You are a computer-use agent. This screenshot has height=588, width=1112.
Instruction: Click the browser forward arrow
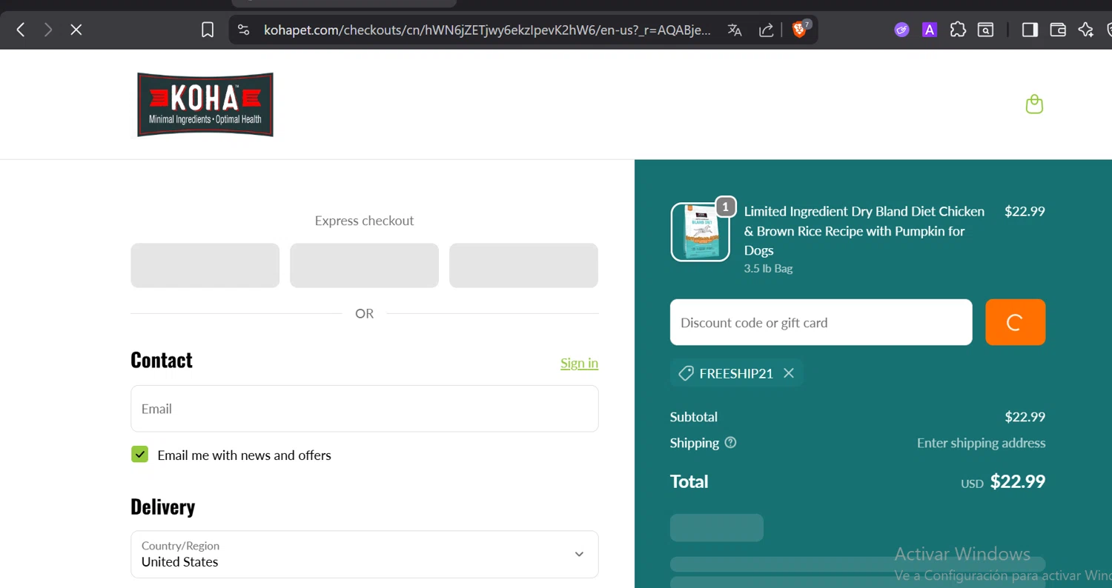pos(48,30)
